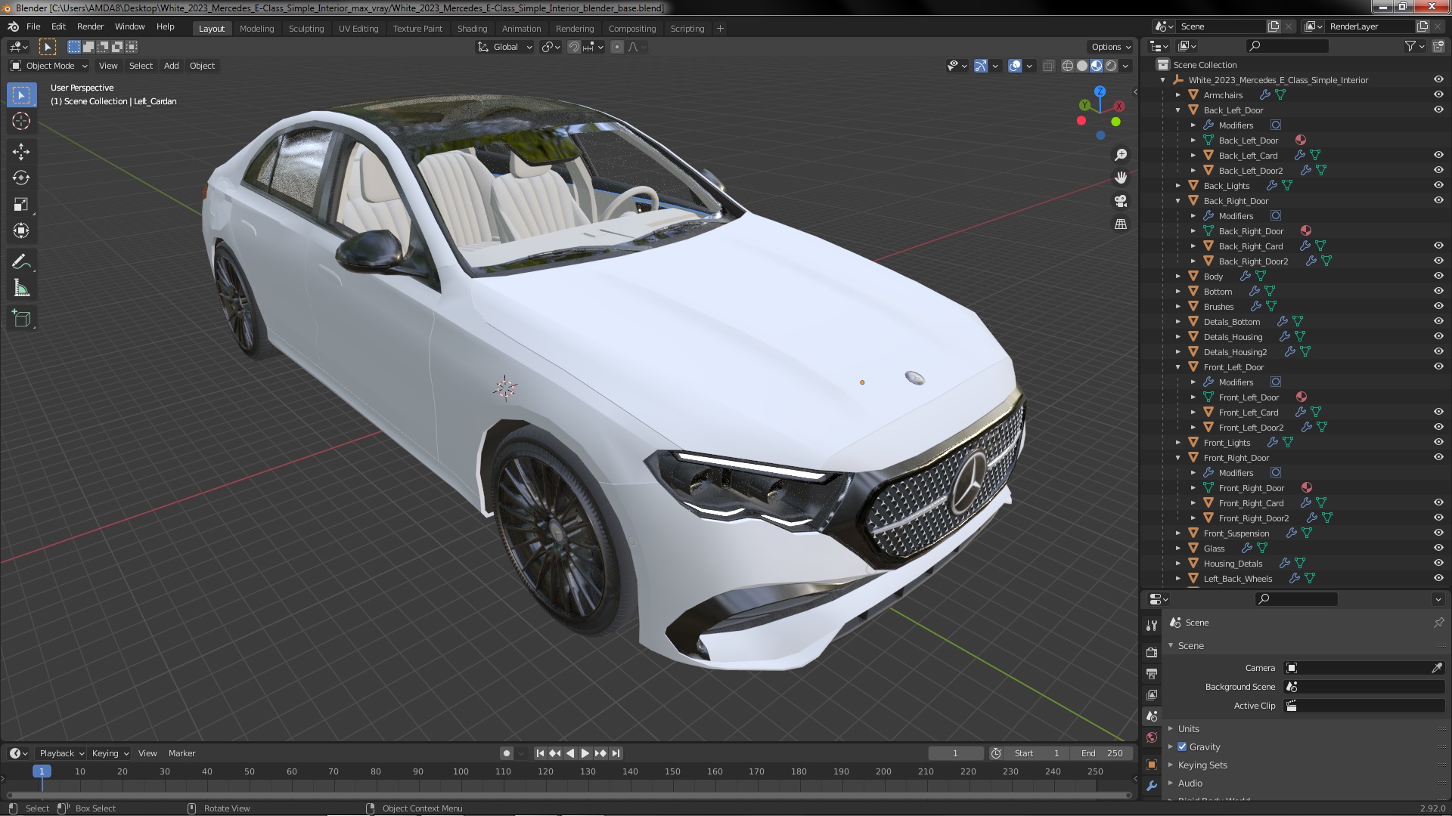Toggle X-ray view in viewport header
This screenshot has height=816, width=1452.
point(1048,66)
